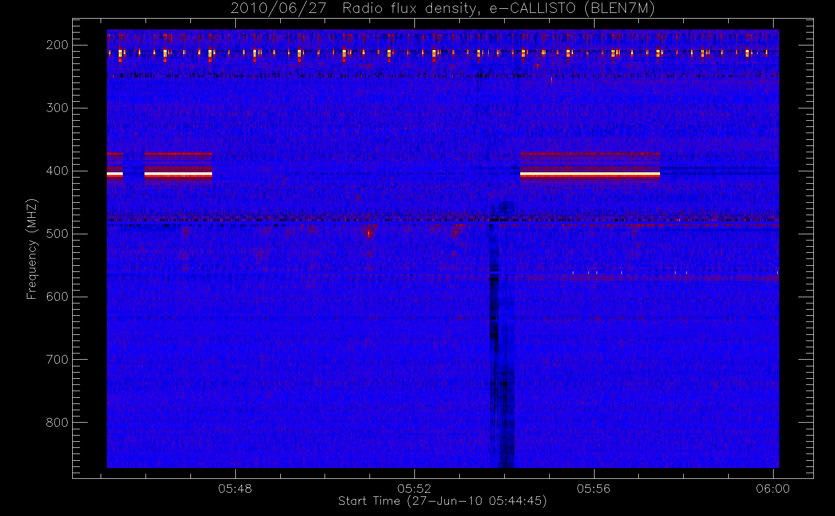Image resolution: width=835 pixels, height=516 pixels.
Task: Click the dark vertical dropout stripe near 05:54
Action: pos(502,335)
